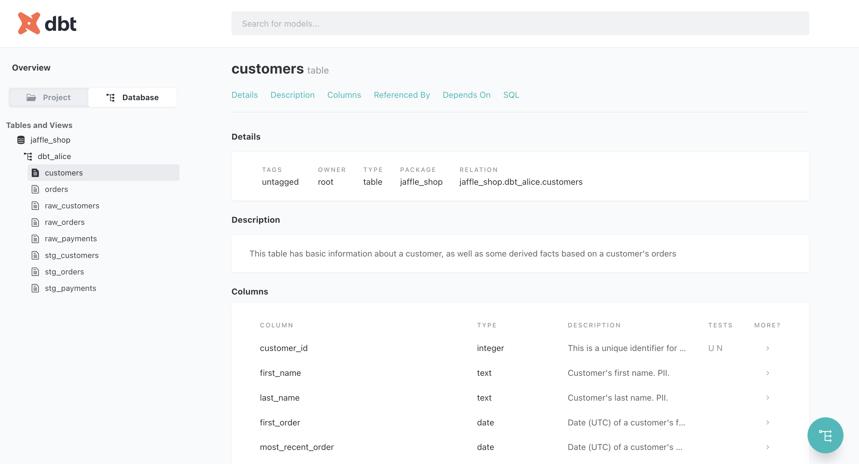The width and height of the screenshot is (859, 464).
Task: Click the folder icon in the Project button
Action: (31, 97)
